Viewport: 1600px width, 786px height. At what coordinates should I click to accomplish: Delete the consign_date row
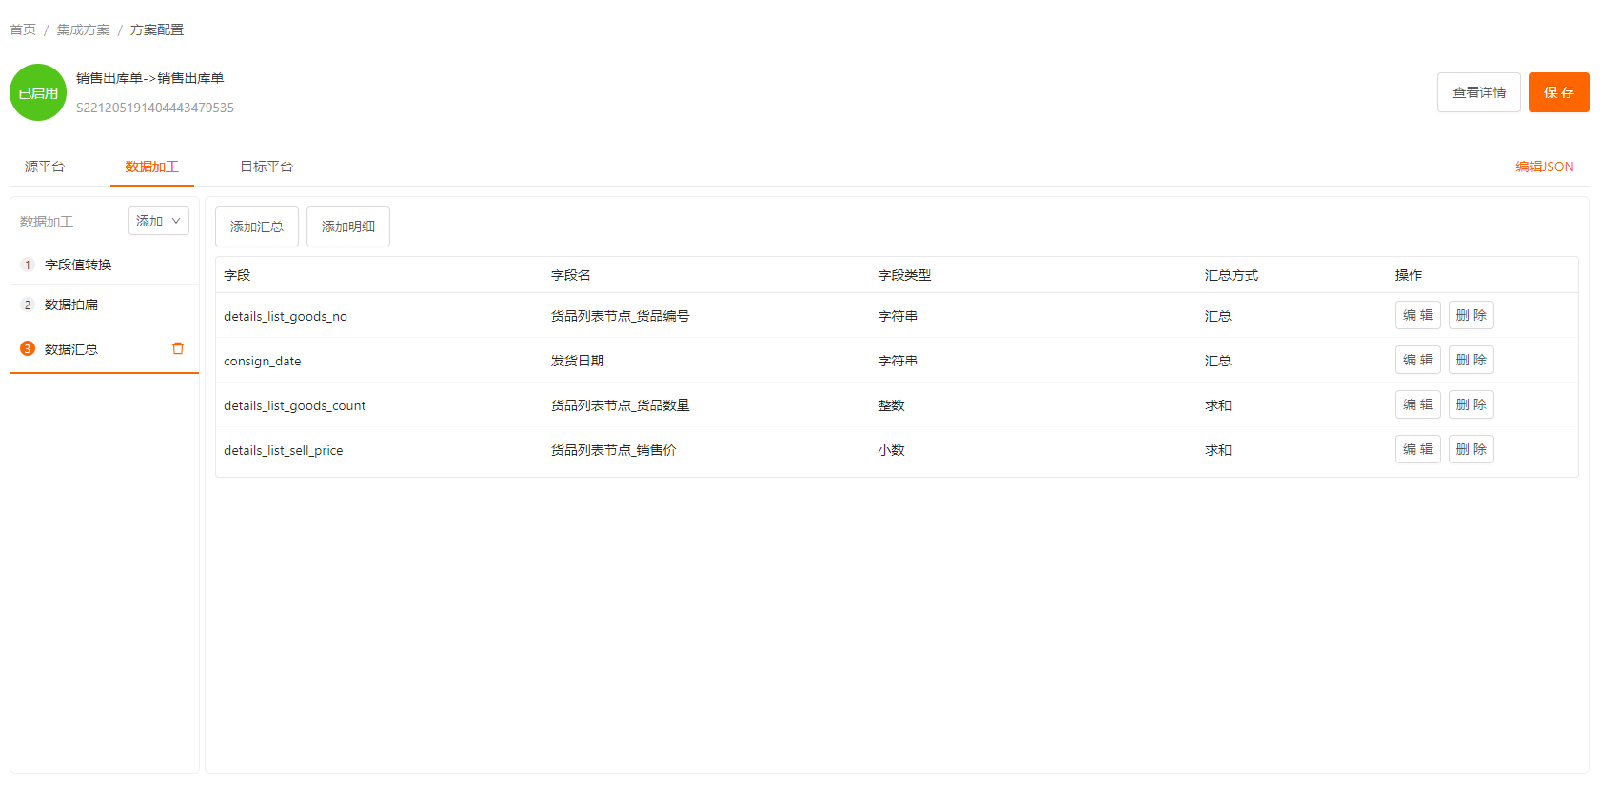coord(1471,360)
